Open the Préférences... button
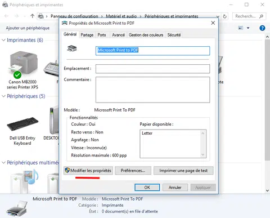 pos(133,171)
